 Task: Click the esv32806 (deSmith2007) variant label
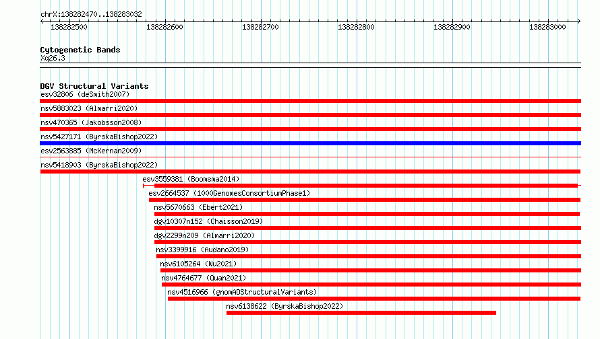85,94
